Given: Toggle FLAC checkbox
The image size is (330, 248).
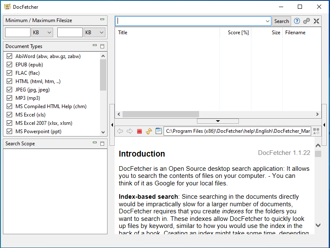Looking at the screenshot, I should [9, 73].
